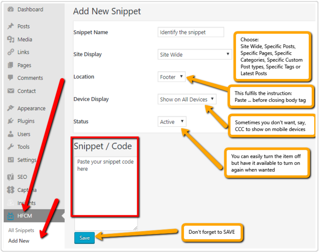This screenshot has width=319, height=252.
Task: Click the Location label
Action: pos(84,77)
